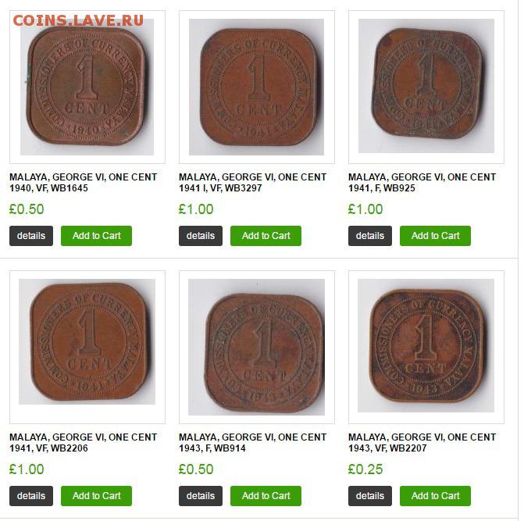Add the 1940 WB1645 coin to cart
This screenshot has width=524, height=521.
[96, 236]
